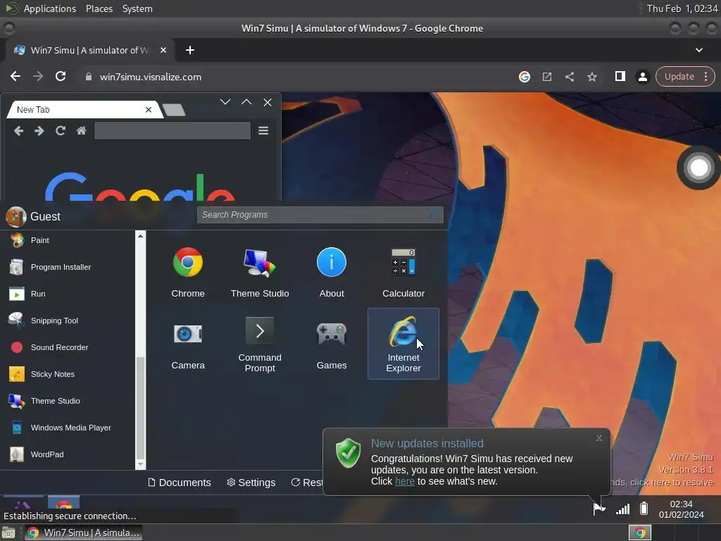Open WordPad from programs list
The height and width of the screenshot is (541, 721).
click(69, 454)
